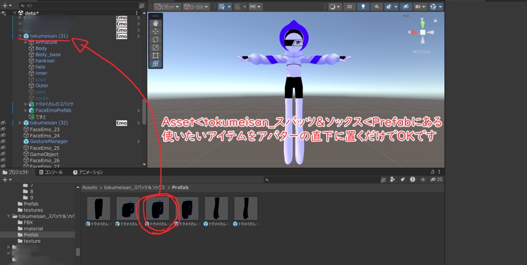Select the combined Transform tool
The width and height of the screenshot is (527, 265).
point(155,63)
